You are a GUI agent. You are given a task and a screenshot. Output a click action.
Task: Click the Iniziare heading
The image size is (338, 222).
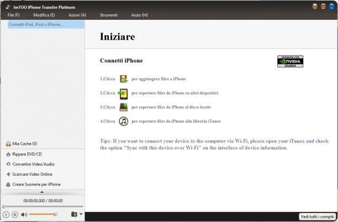coord(118,36)
